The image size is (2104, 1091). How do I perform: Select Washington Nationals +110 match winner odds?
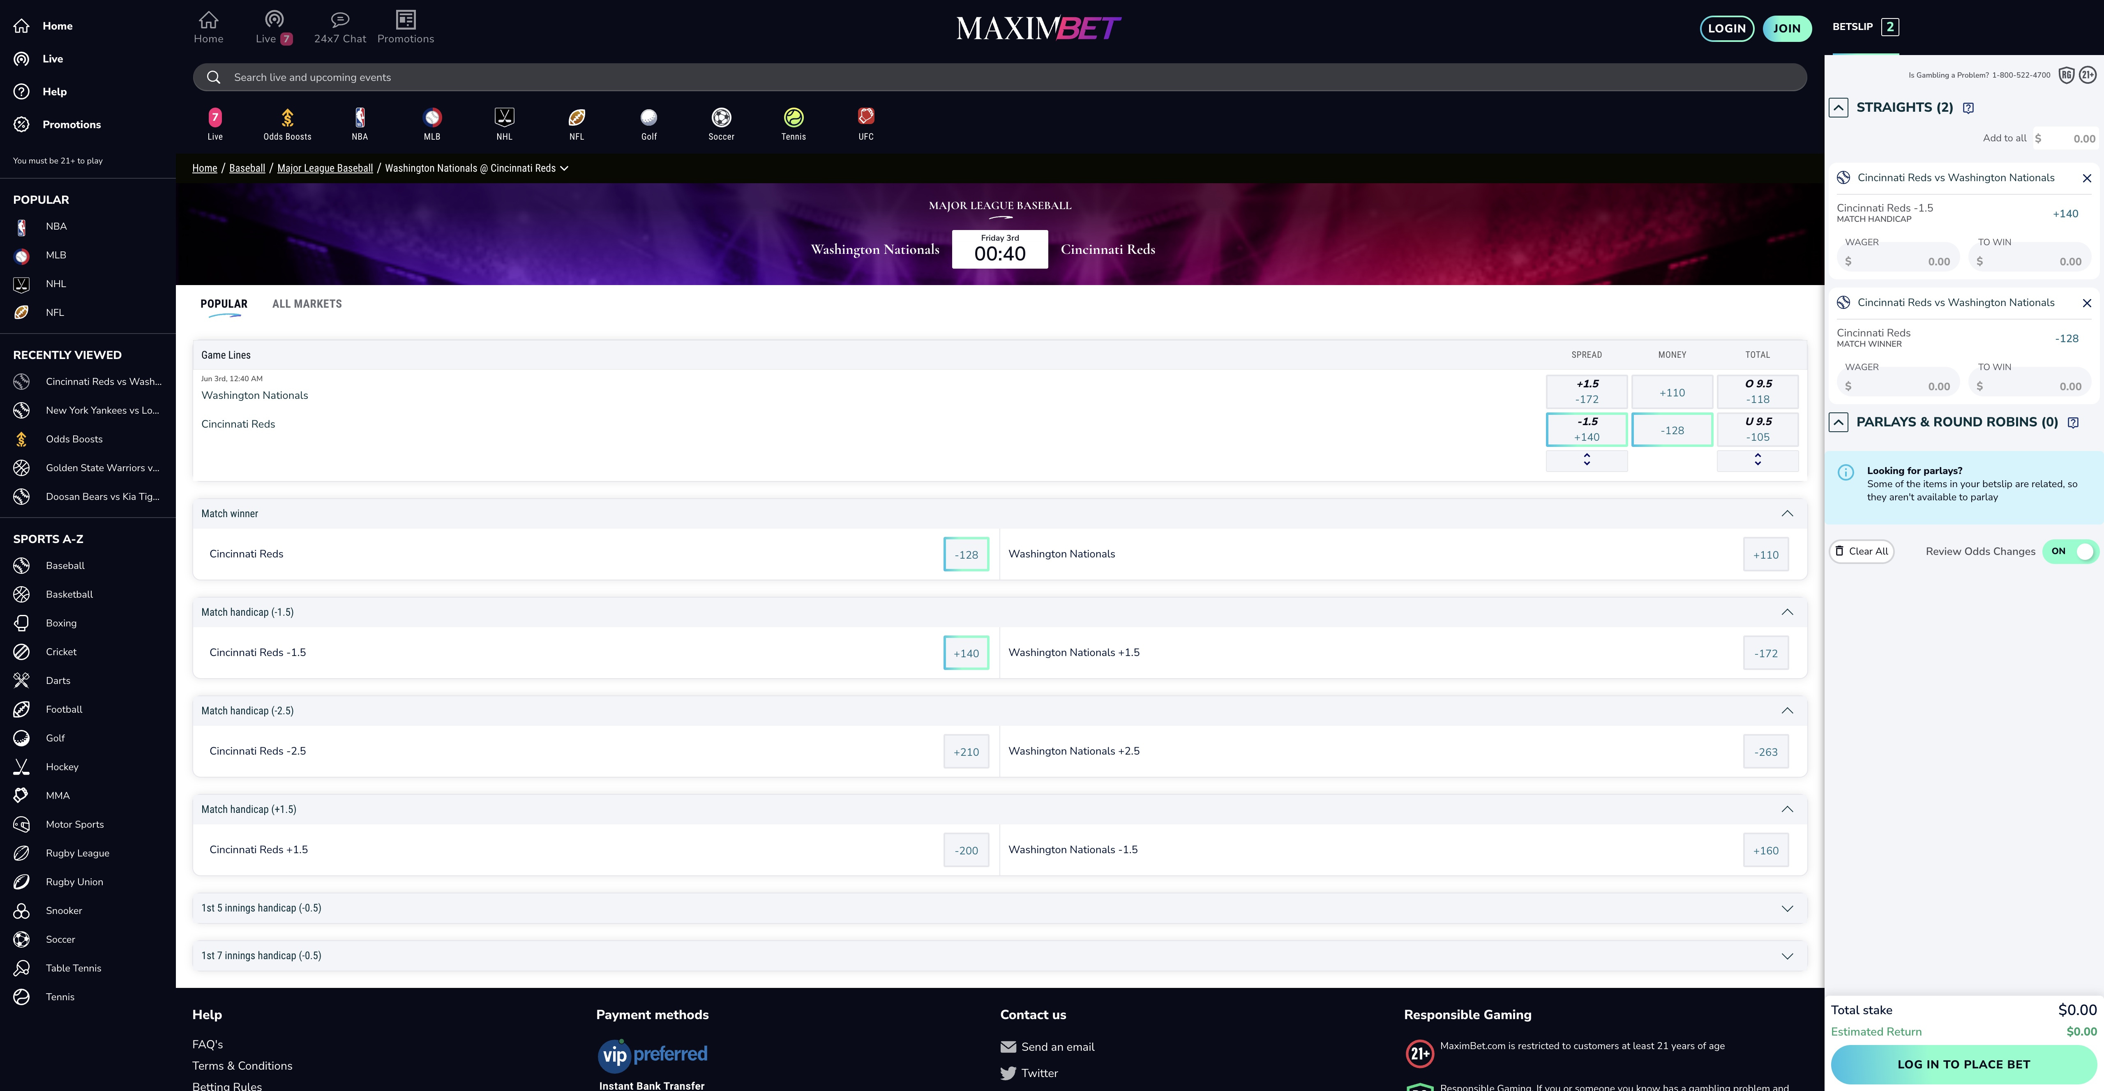1765,555
